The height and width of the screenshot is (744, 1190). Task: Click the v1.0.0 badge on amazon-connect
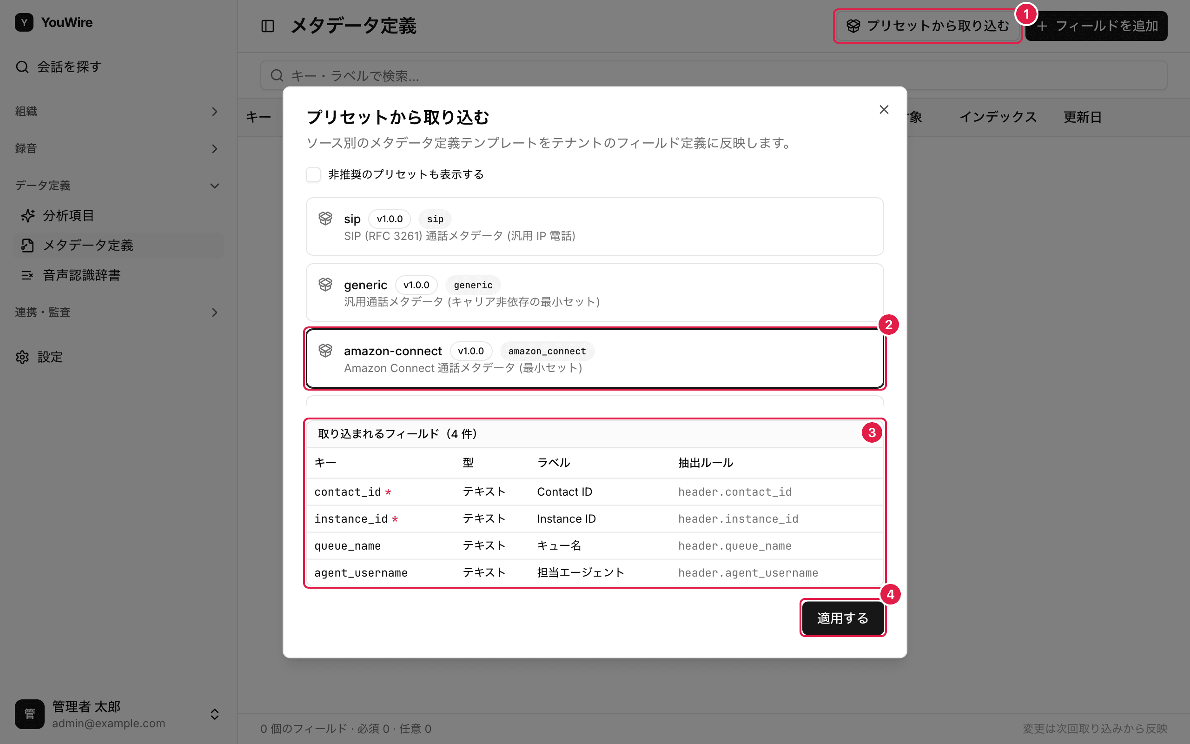[x=470, y=351]
